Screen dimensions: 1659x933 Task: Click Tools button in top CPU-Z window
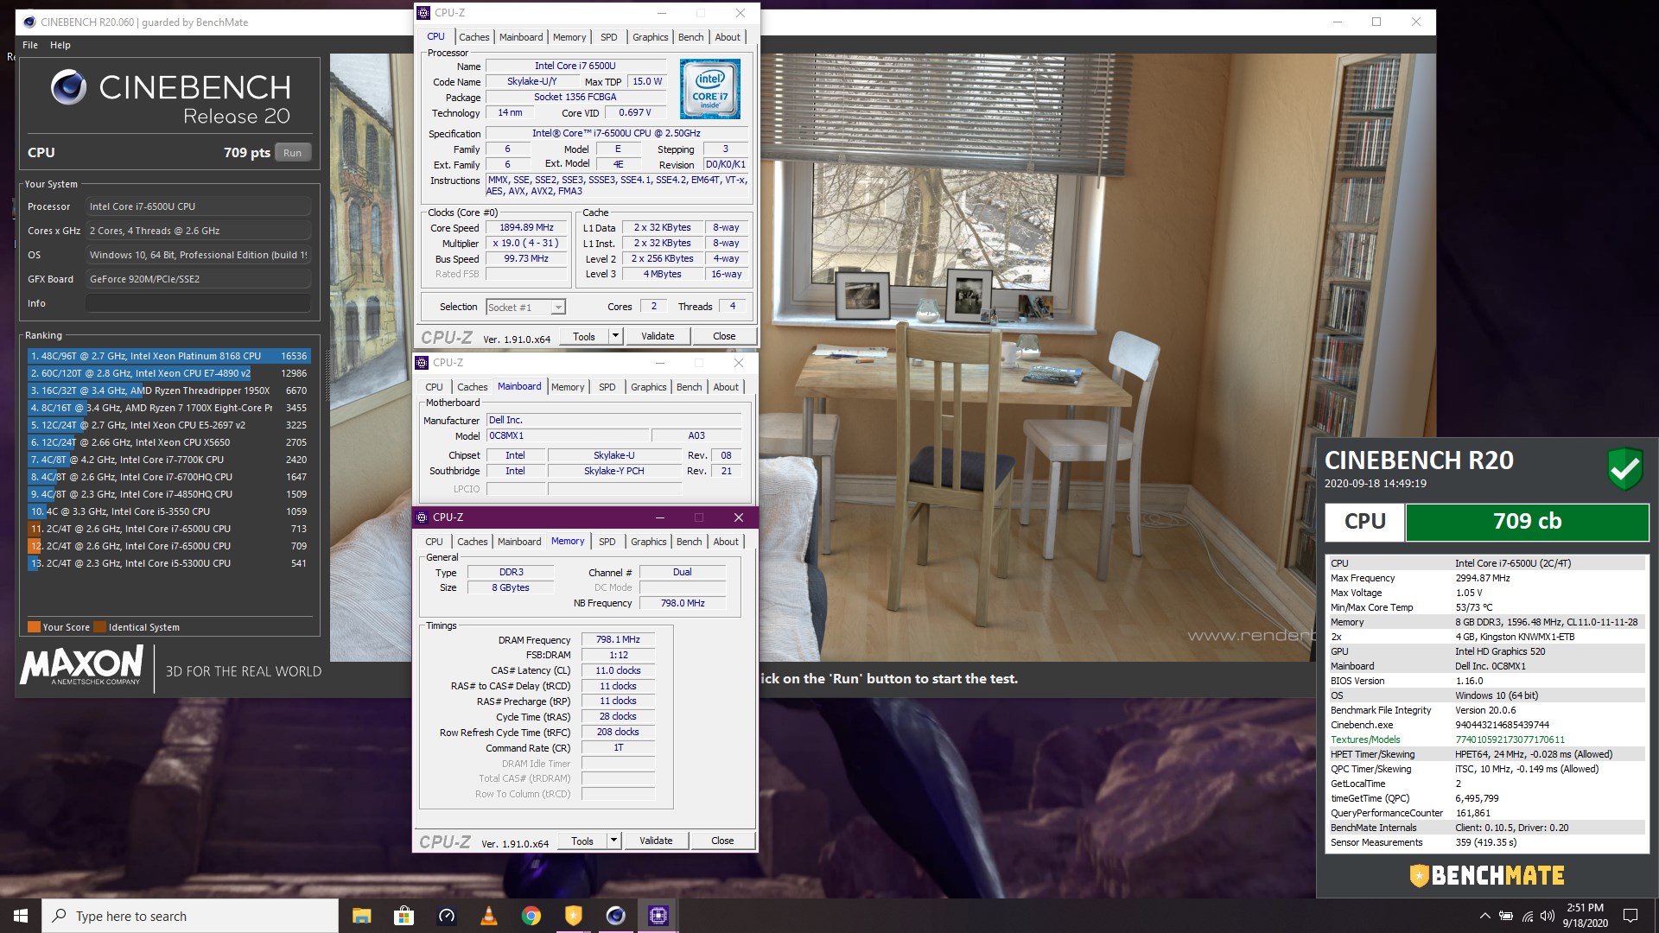click(x=584, y=337)
